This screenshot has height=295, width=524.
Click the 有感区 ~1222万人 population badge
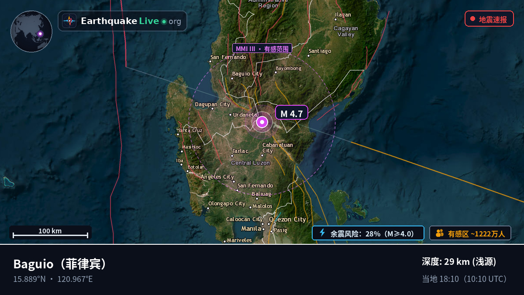(x=470, y=233)
